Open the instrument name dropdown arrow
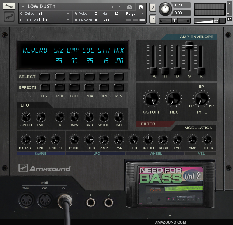Viewport: 233px width, 225px height. 23,7
